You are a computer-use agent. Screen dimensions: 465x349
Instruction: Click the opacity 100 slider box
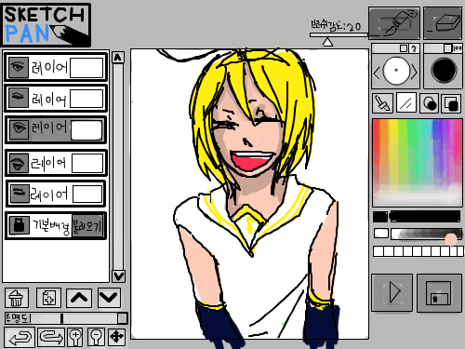447,48
